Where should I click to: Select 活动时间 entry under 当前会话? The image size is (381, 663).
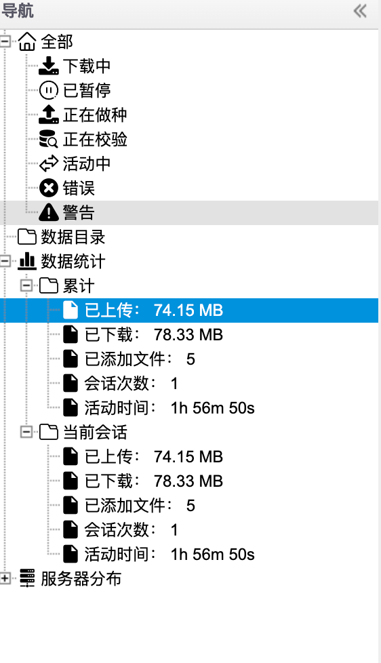(x=159, y=555)
